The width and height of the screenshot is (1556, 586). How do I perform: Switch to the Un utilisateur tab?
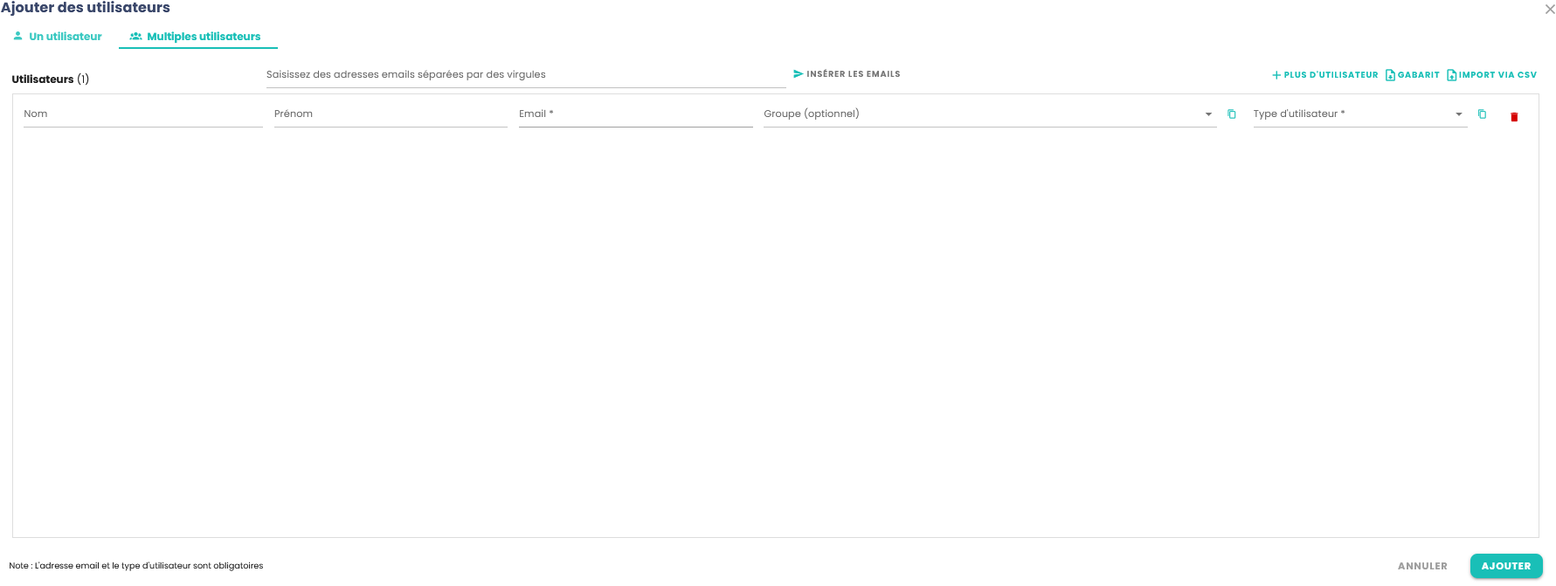tap(58, 37)
